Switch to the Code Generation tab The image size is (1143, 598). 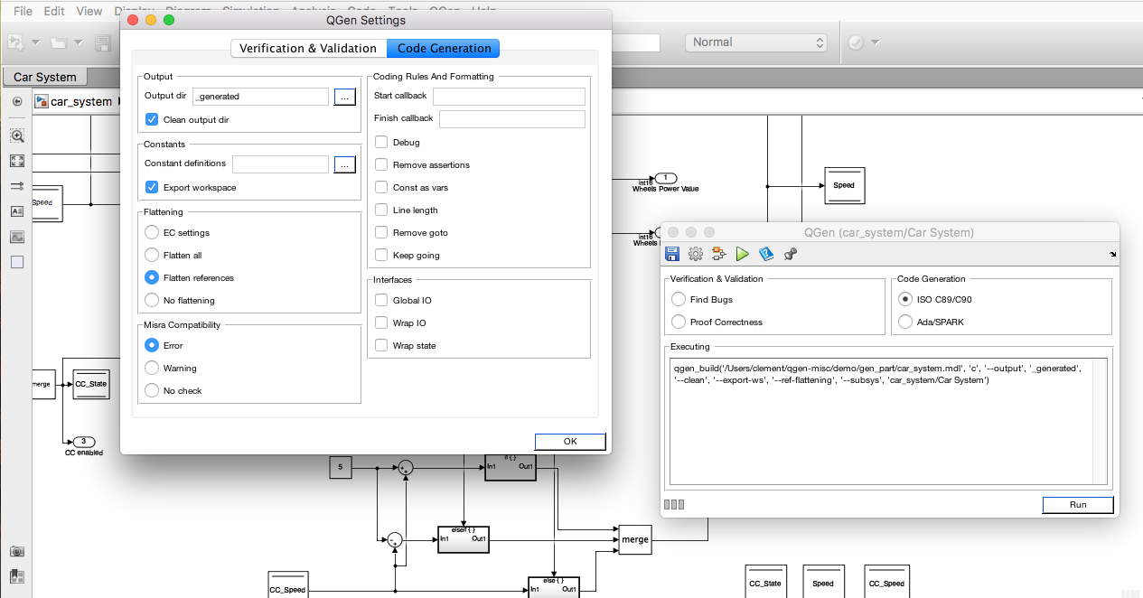click(x=444, y=49)
